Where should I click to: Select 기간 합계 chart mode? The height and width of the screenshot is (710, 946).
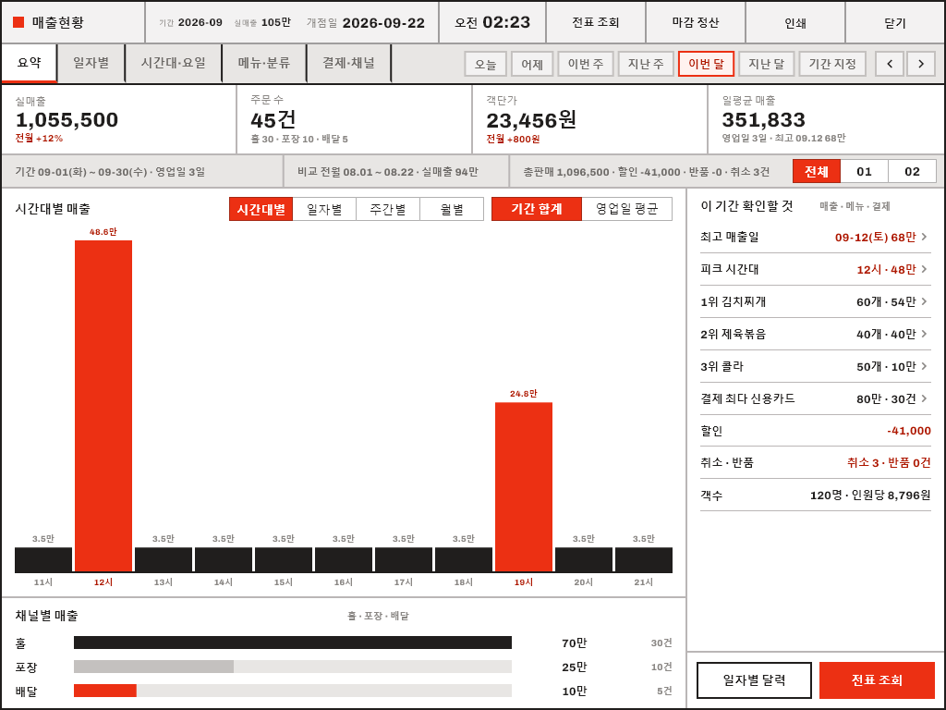point(537,209)
